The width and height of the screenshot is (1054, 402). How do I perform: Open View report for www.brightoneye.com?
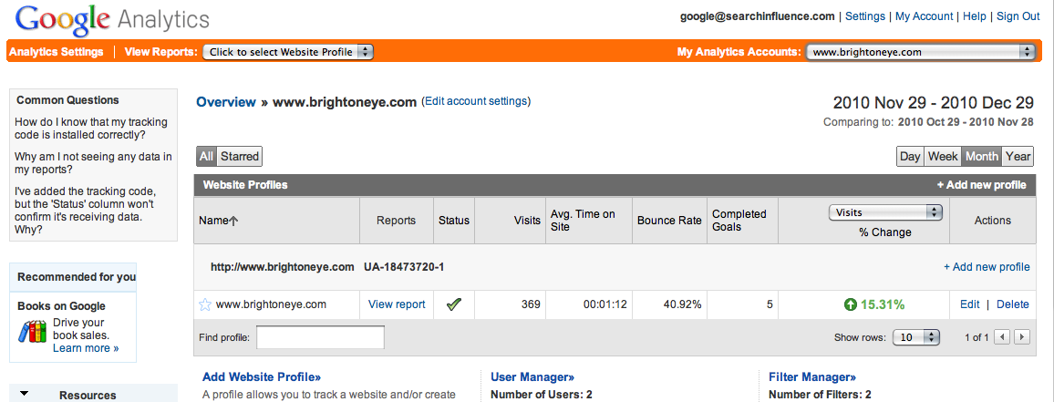[x=397, y=304]
